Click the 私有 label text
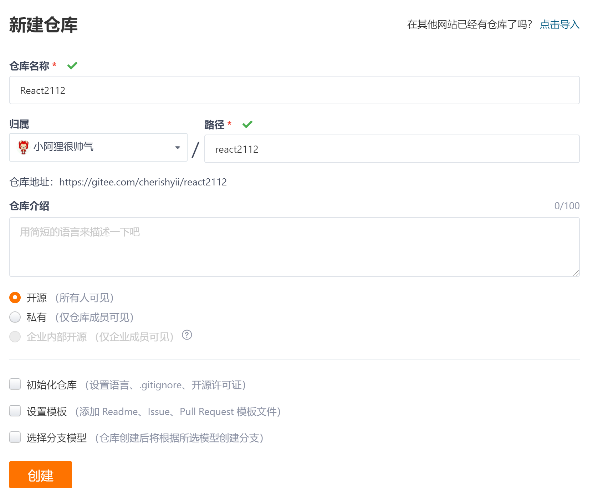This screenshot has height=499, width=593. point(37,317)
